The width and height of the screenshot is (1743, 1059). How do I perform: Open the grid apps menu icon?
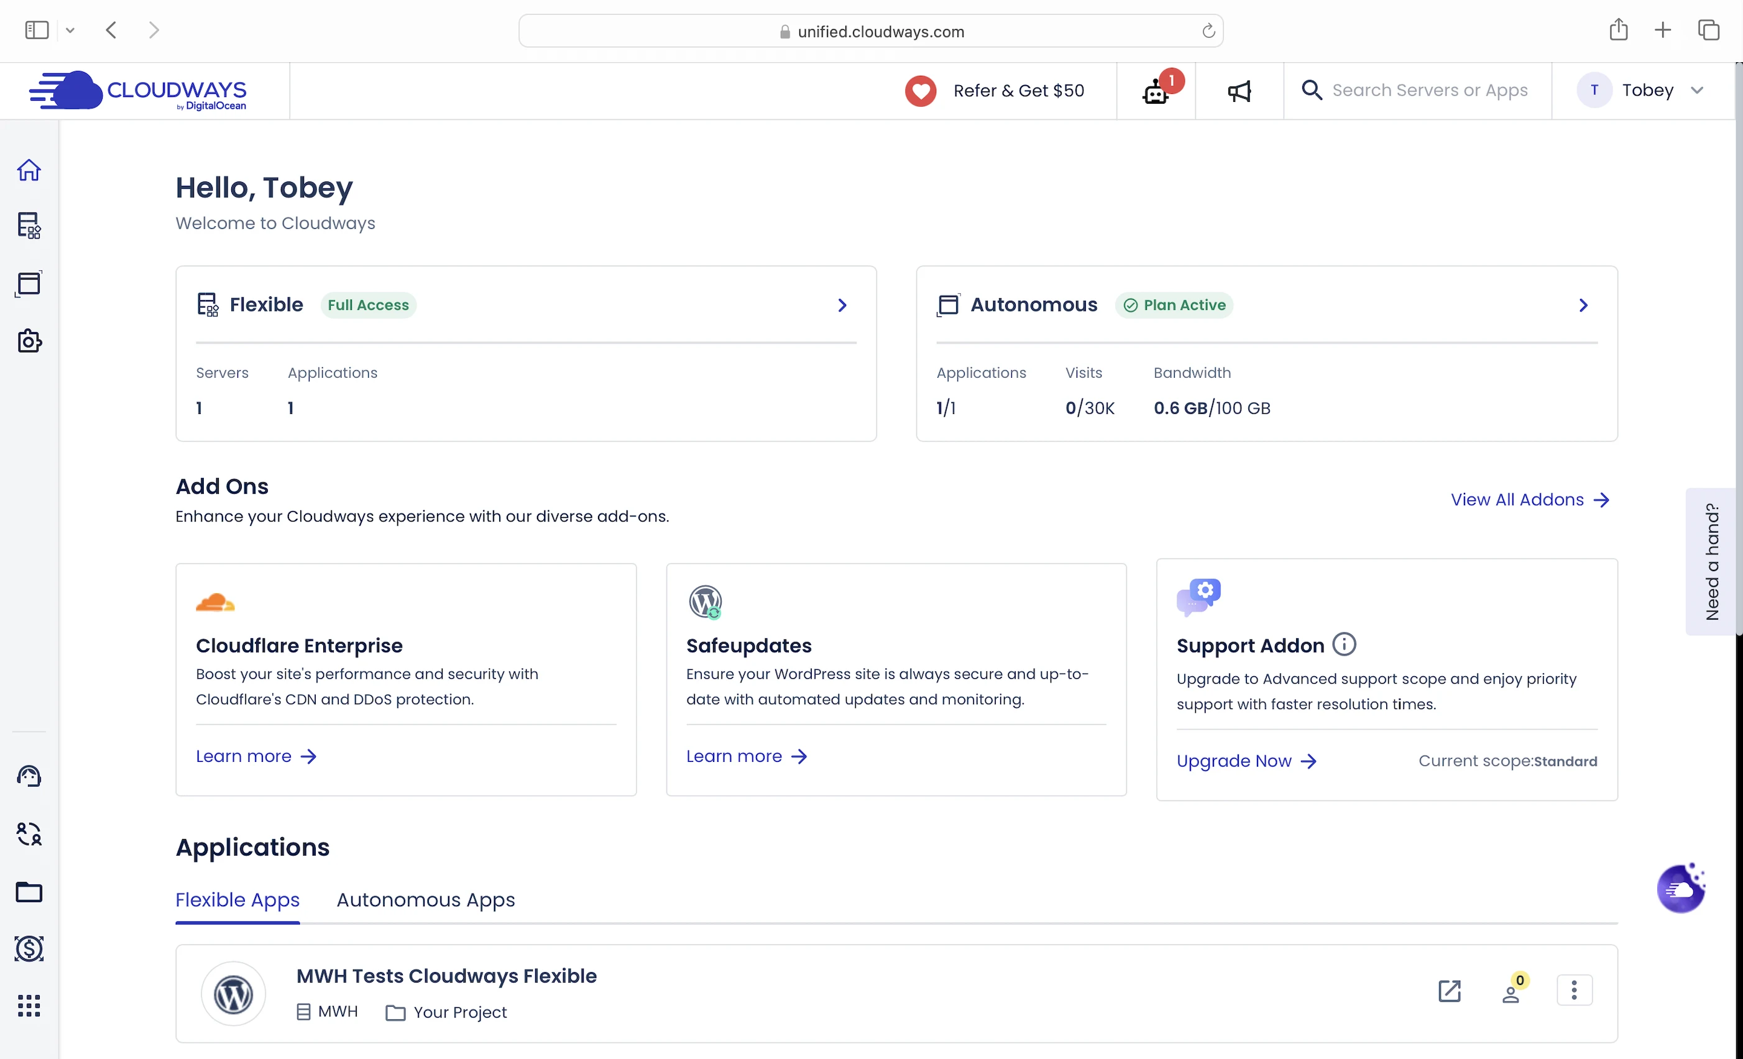pos(29,1005)
